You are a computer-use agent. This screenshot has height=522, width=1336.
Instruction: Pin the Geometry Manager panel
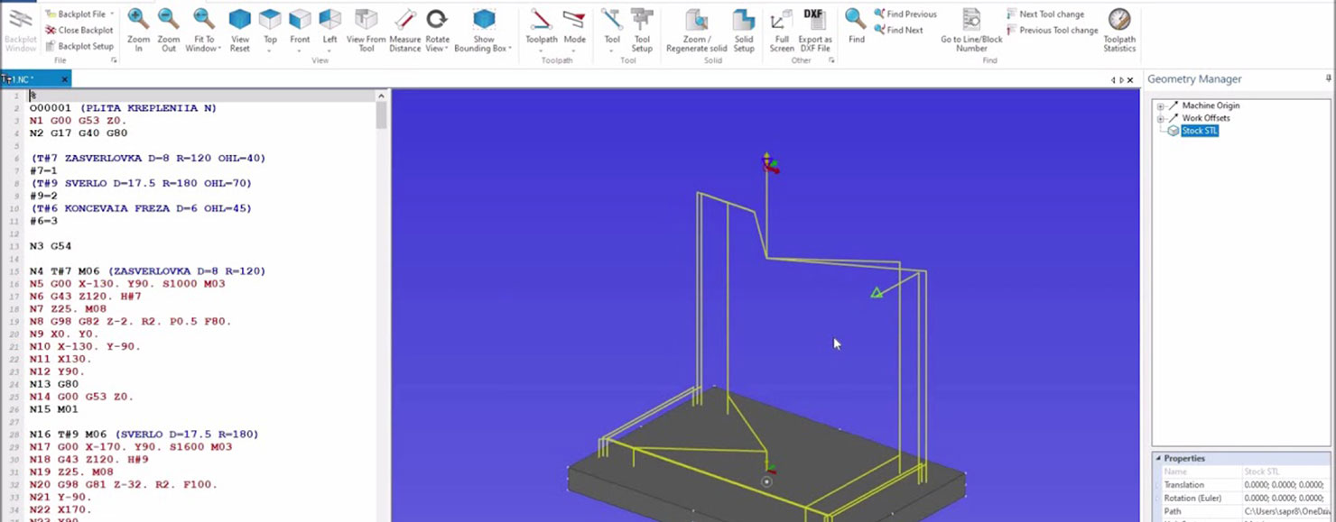1328,79
